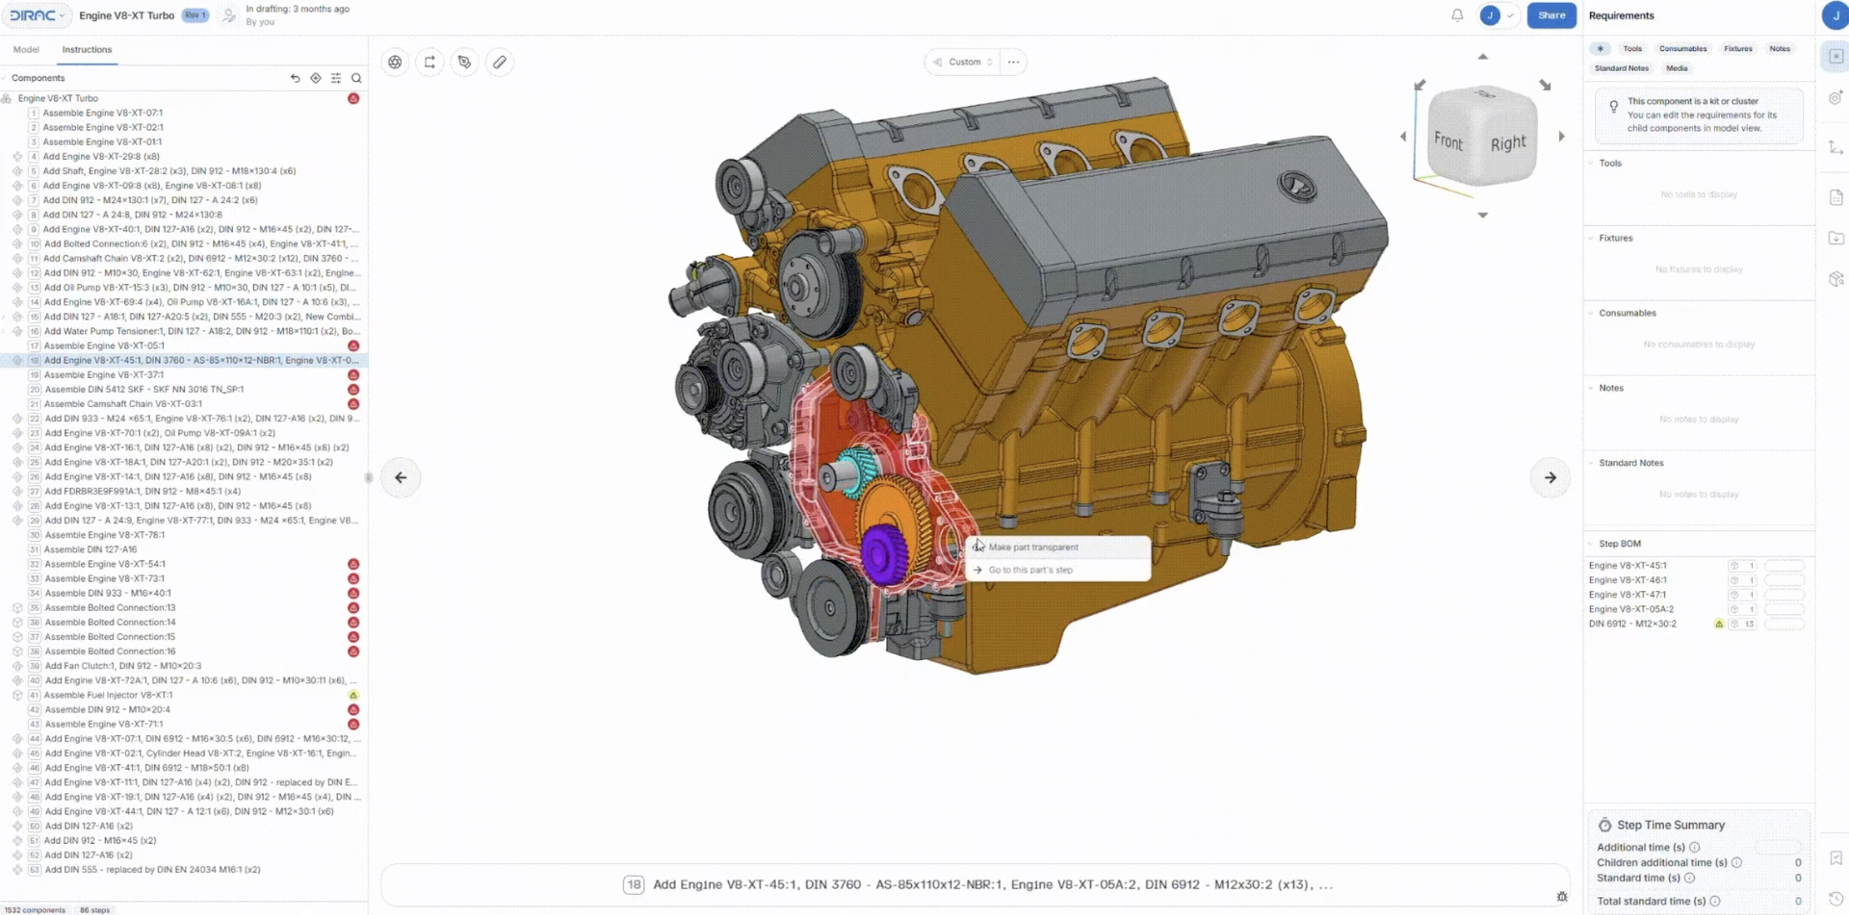Collapse the Fixtures requirements section

tap(1591, 238)
